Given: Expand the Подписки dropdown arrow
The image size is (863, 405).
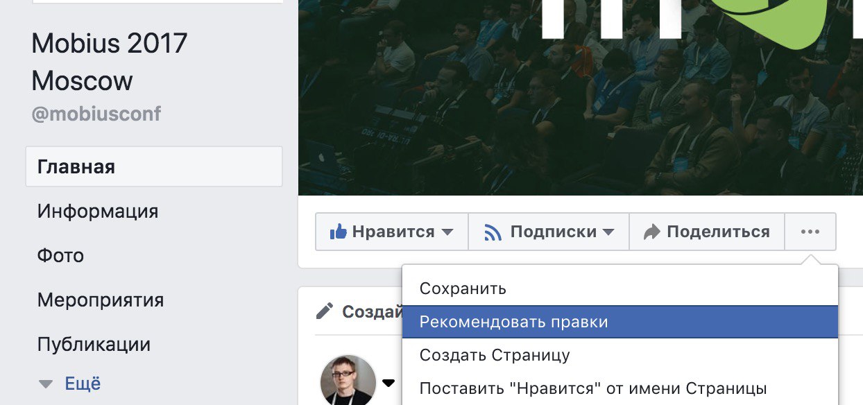Looking at the screenshot, I should click(x=608, y=232).
